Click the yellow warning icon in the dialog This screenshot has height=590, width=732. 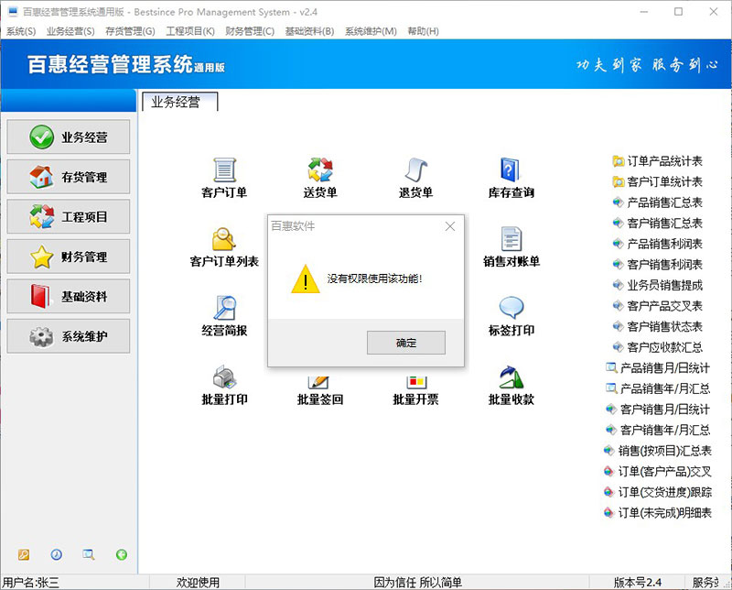tap(306, 279)
